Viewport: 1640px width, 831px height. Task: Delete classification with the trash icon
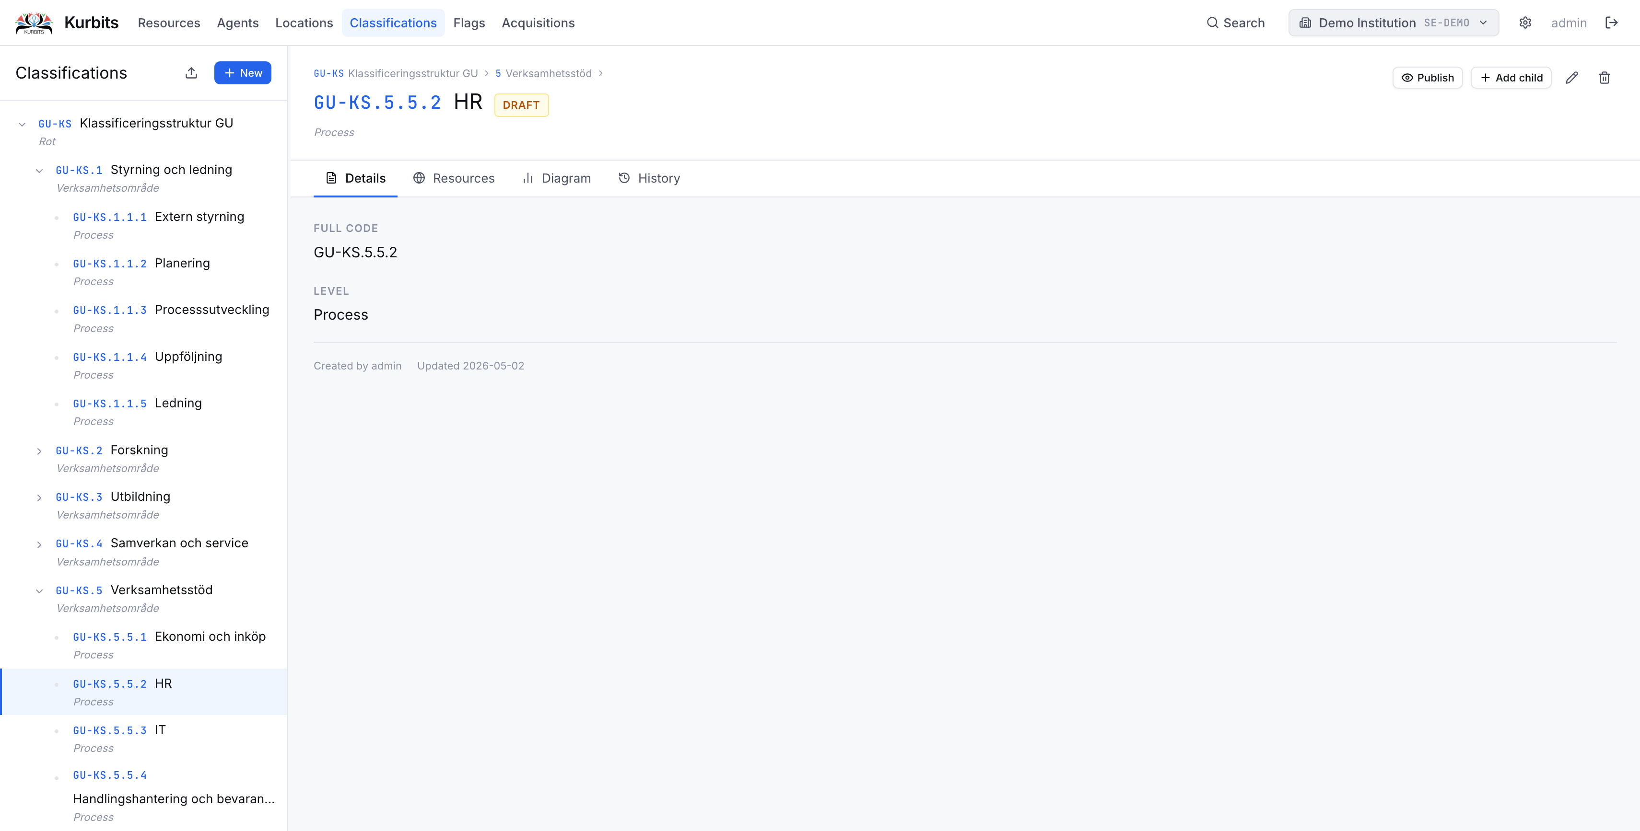coord(1605,78)
